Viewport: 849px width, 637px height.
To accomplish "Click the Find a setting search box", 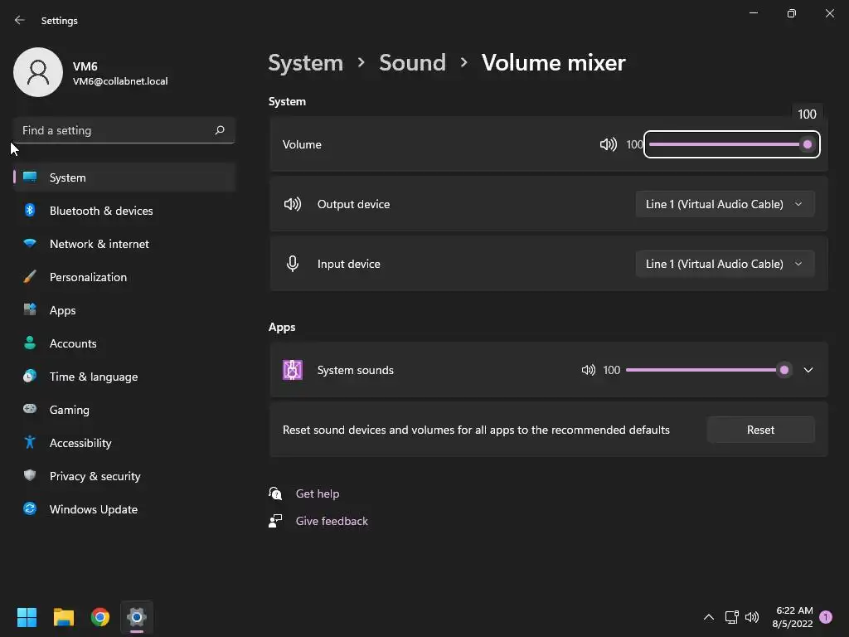I will coord(116,130).
